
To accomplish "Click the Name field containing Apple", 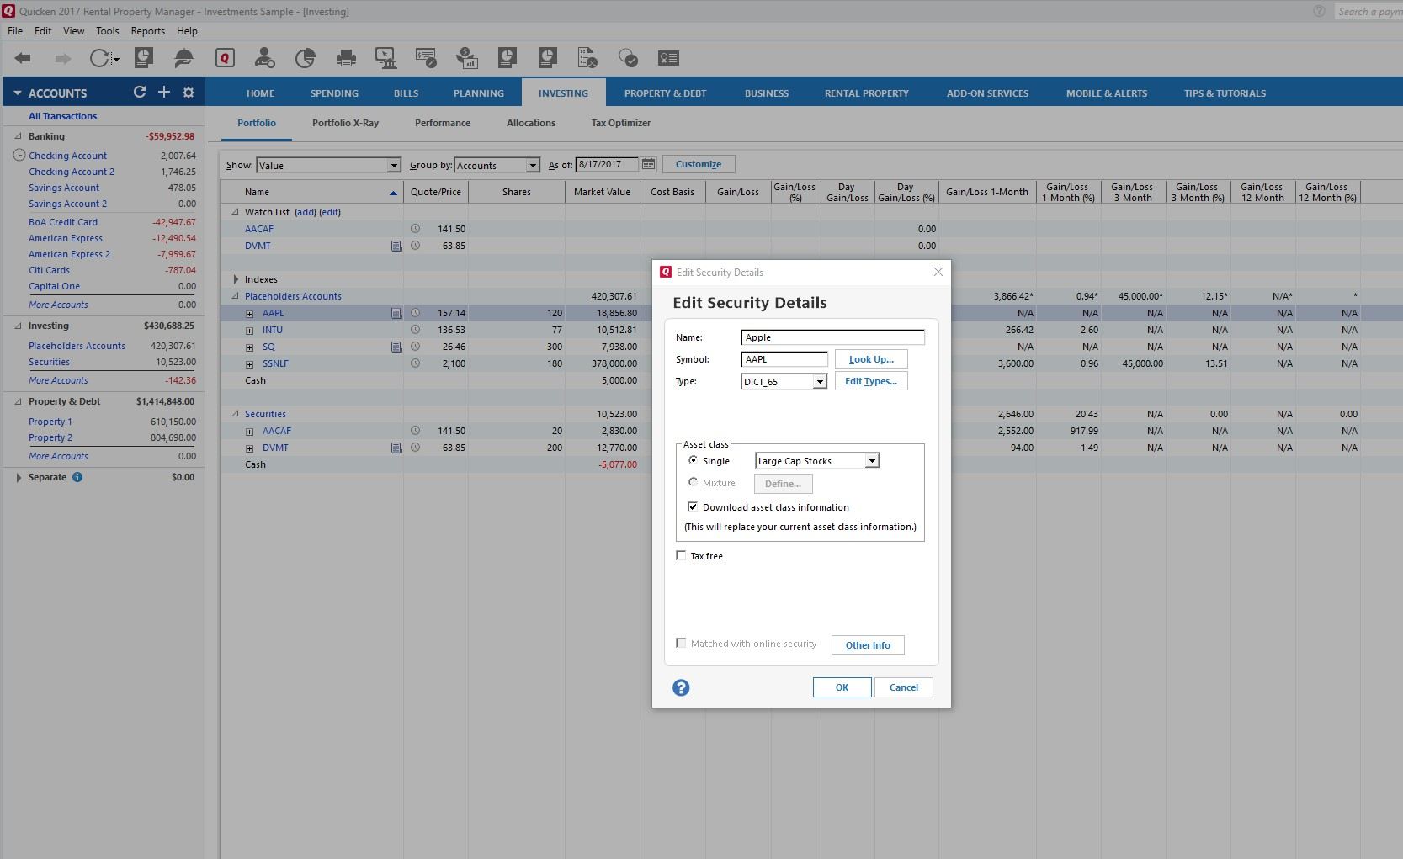I will coord(832,337).
